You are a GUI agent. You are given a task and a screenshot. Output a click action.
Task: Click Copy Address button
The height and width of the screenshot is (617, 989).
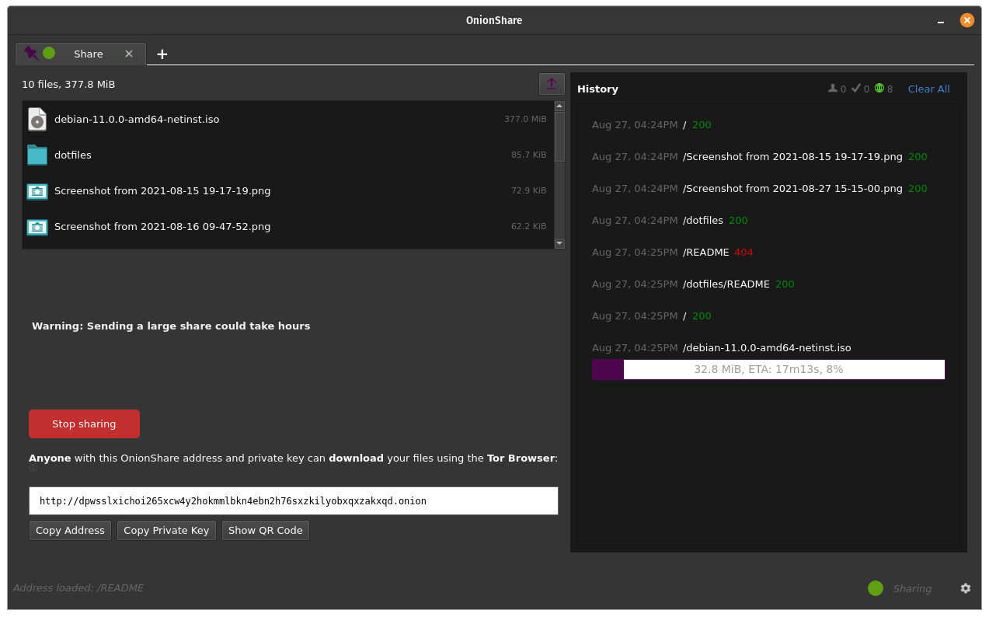click(x=70, y=530)
